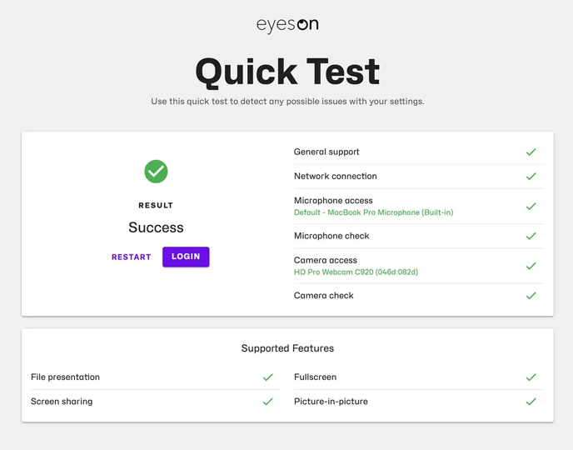Click the Fullscreen checkmark
The image size is (573, 450).
click(x=531, y=377)
